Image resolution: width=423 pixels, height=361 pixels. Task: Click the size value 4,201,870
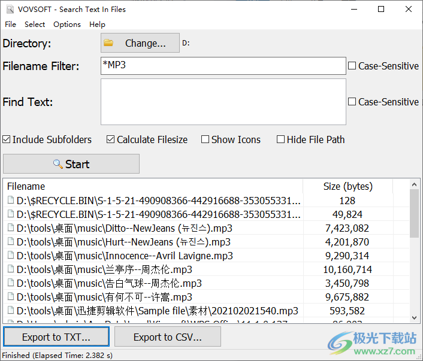pyautogui.click(x=347, y=242)
